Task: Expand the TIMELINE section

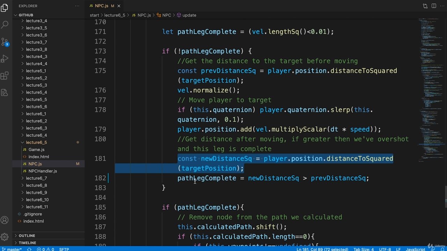Action: [27, 243]
